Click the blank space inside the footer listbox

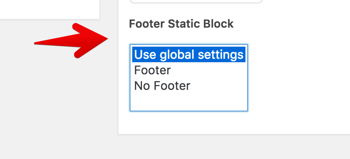tap(189, 102)
